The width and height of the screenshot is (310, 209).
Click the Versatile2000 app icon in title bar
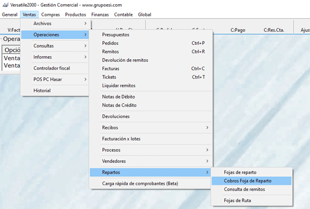coord(5,5)
